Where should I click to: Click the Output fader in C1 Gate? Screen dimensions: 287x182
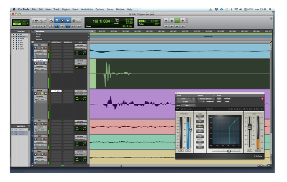(x=250, y=127)
